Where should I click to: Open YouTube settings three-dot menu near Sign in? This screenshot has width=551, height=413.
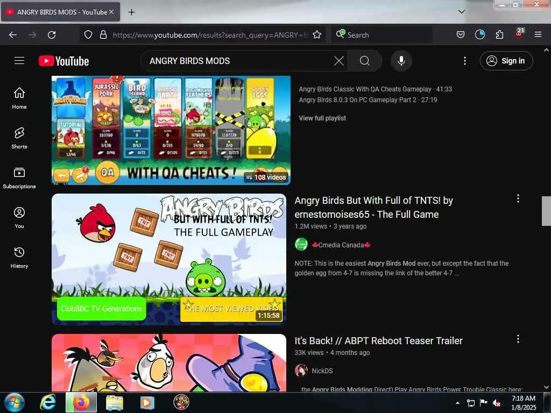pos(464,61)
